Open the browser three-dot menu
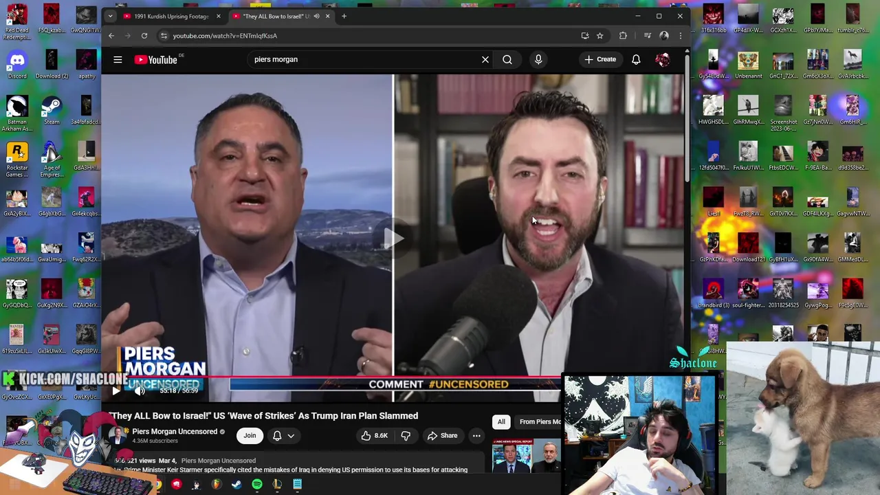 pos(680,36)
